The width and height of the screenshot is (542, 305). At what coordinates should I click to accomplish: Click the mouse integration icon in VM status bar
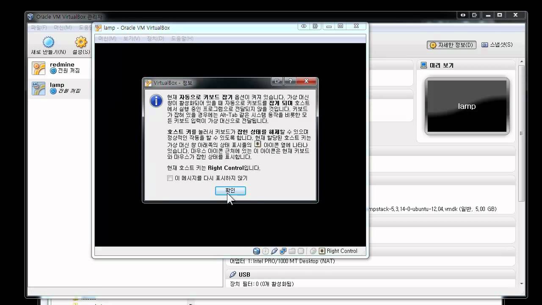[313, 251]
